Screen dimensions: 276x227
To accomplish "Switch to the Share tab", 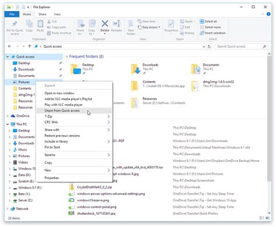I will click(x=43, y=14).
